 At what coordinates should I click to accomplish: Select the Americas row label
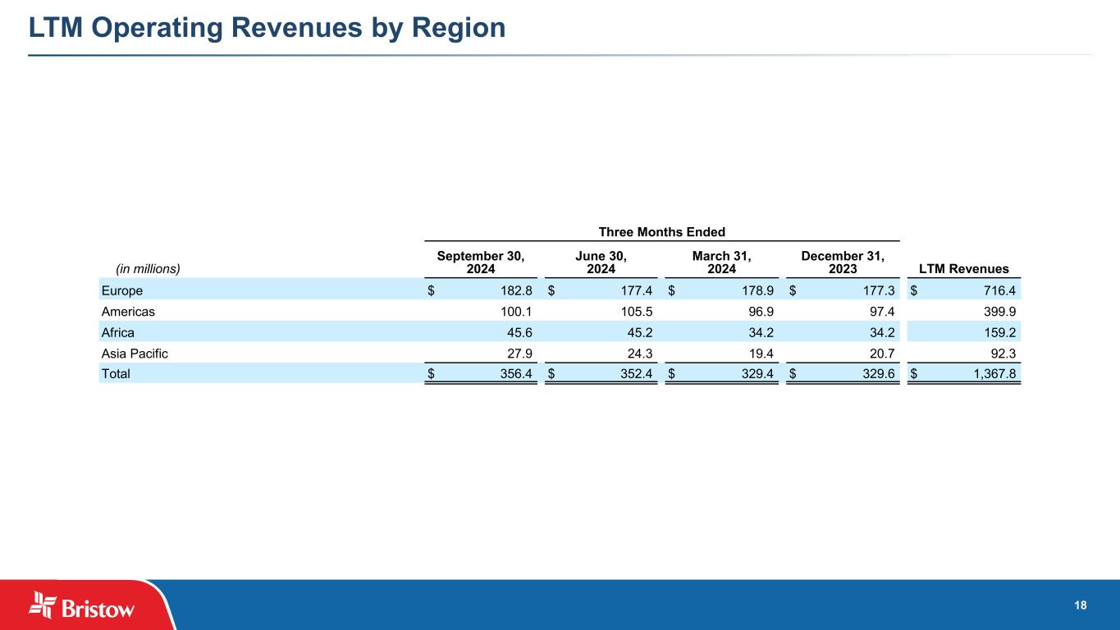click(128, 311)
